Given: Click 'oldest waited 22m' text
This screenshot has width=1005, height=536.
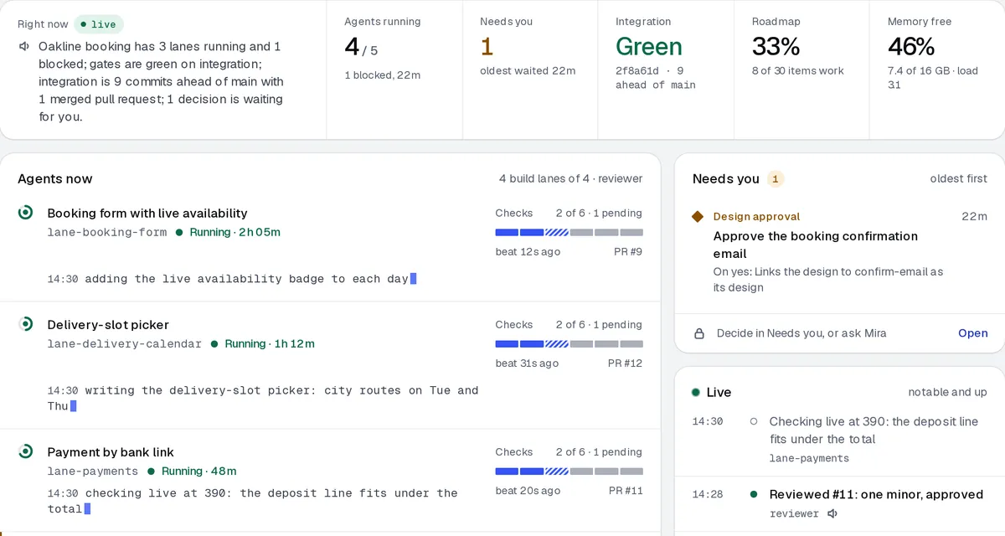Looking at the screenshot, I should pyautogui.click(x=528, y=70).
